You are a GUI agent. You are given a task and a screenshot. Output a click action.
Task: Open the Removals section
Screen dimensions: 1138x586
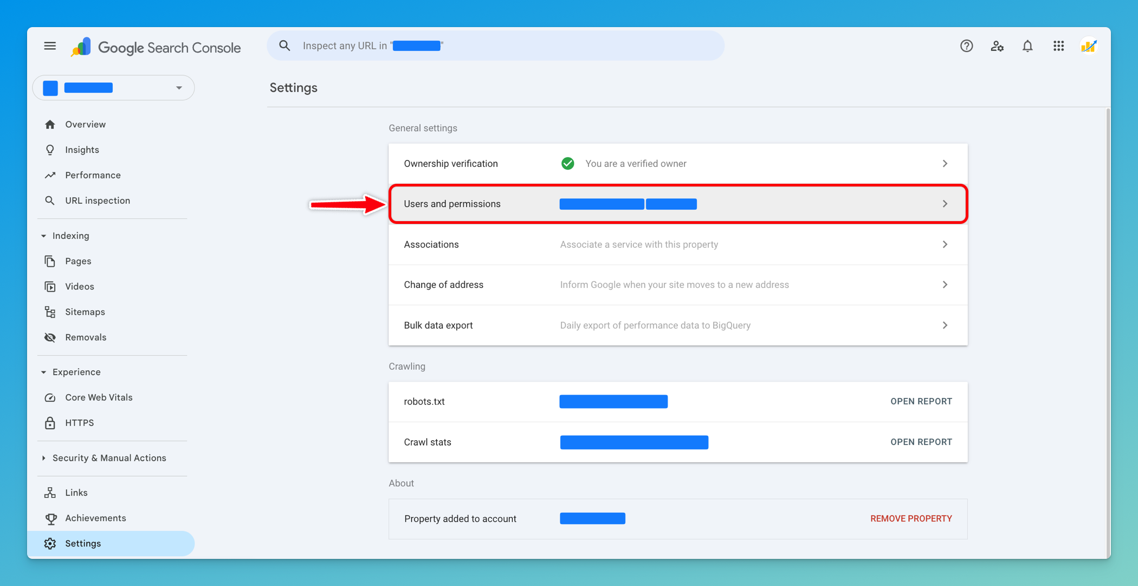coord(86,337)
